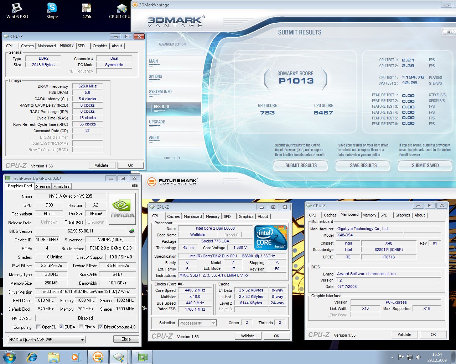The image size is (456, 364).
Task: Click the DRAM Frequency 528.0 MHz field
Action: (88, 86)
